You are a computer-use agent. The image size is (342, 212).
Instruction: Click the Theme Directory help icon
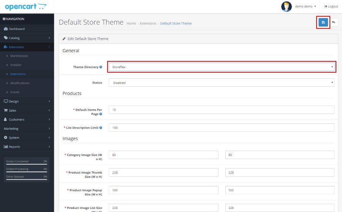tap(101, 67)
